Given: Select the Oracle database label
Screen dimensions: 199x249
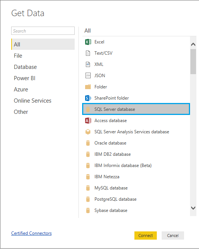Looking at the screenshot, I should point(111,143).
